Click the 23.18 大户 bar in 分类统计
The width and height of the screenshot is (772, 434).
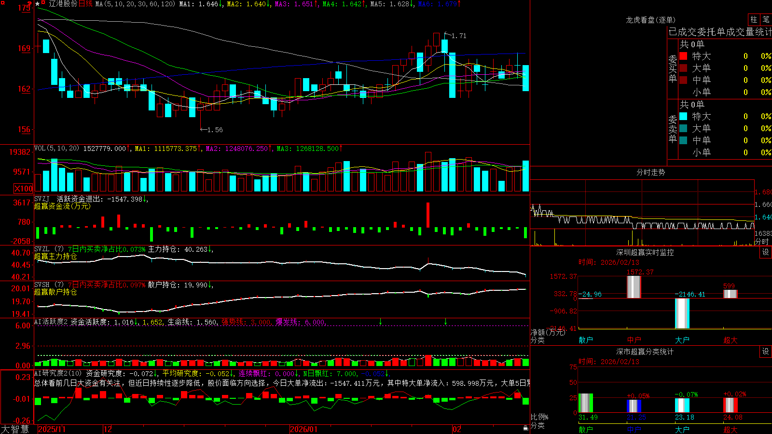[x=682, y=406]
